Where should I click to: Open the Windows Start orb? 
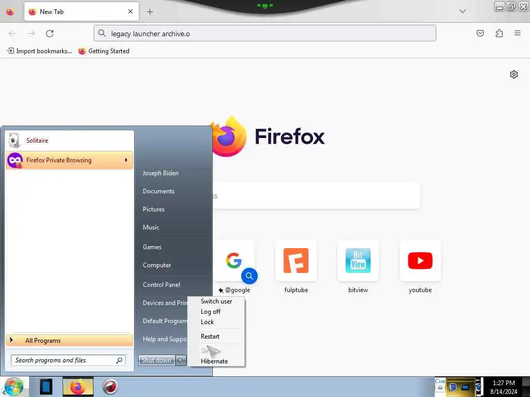(13, 387)
